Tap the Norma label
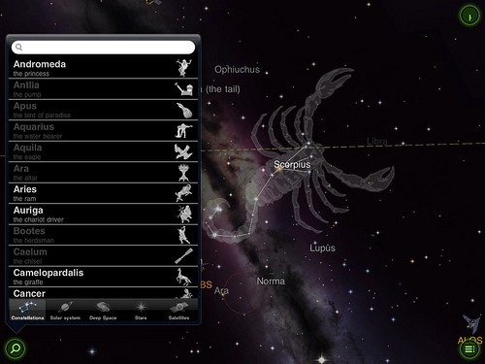 click(x=271, y=281)
